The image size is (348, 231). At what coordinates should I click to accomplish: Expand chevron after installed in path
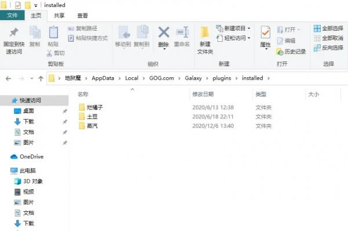pyautogui.click(x=269, y=78)
